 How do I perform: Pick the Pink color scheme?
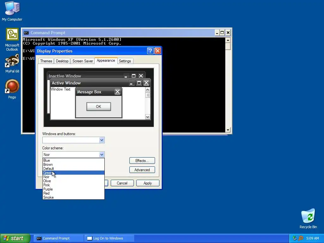point(73,185)
